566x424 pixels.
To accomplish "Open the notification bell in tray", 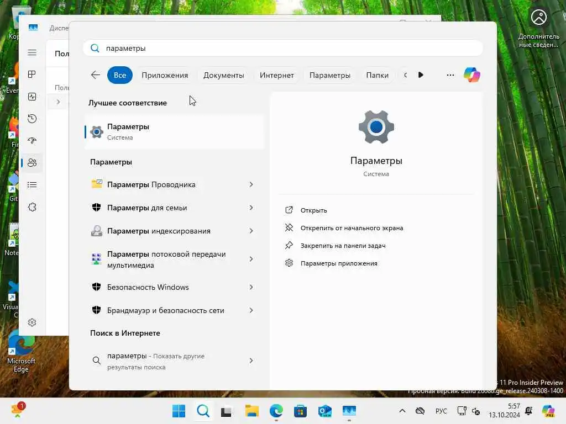I will pos(529,411).
